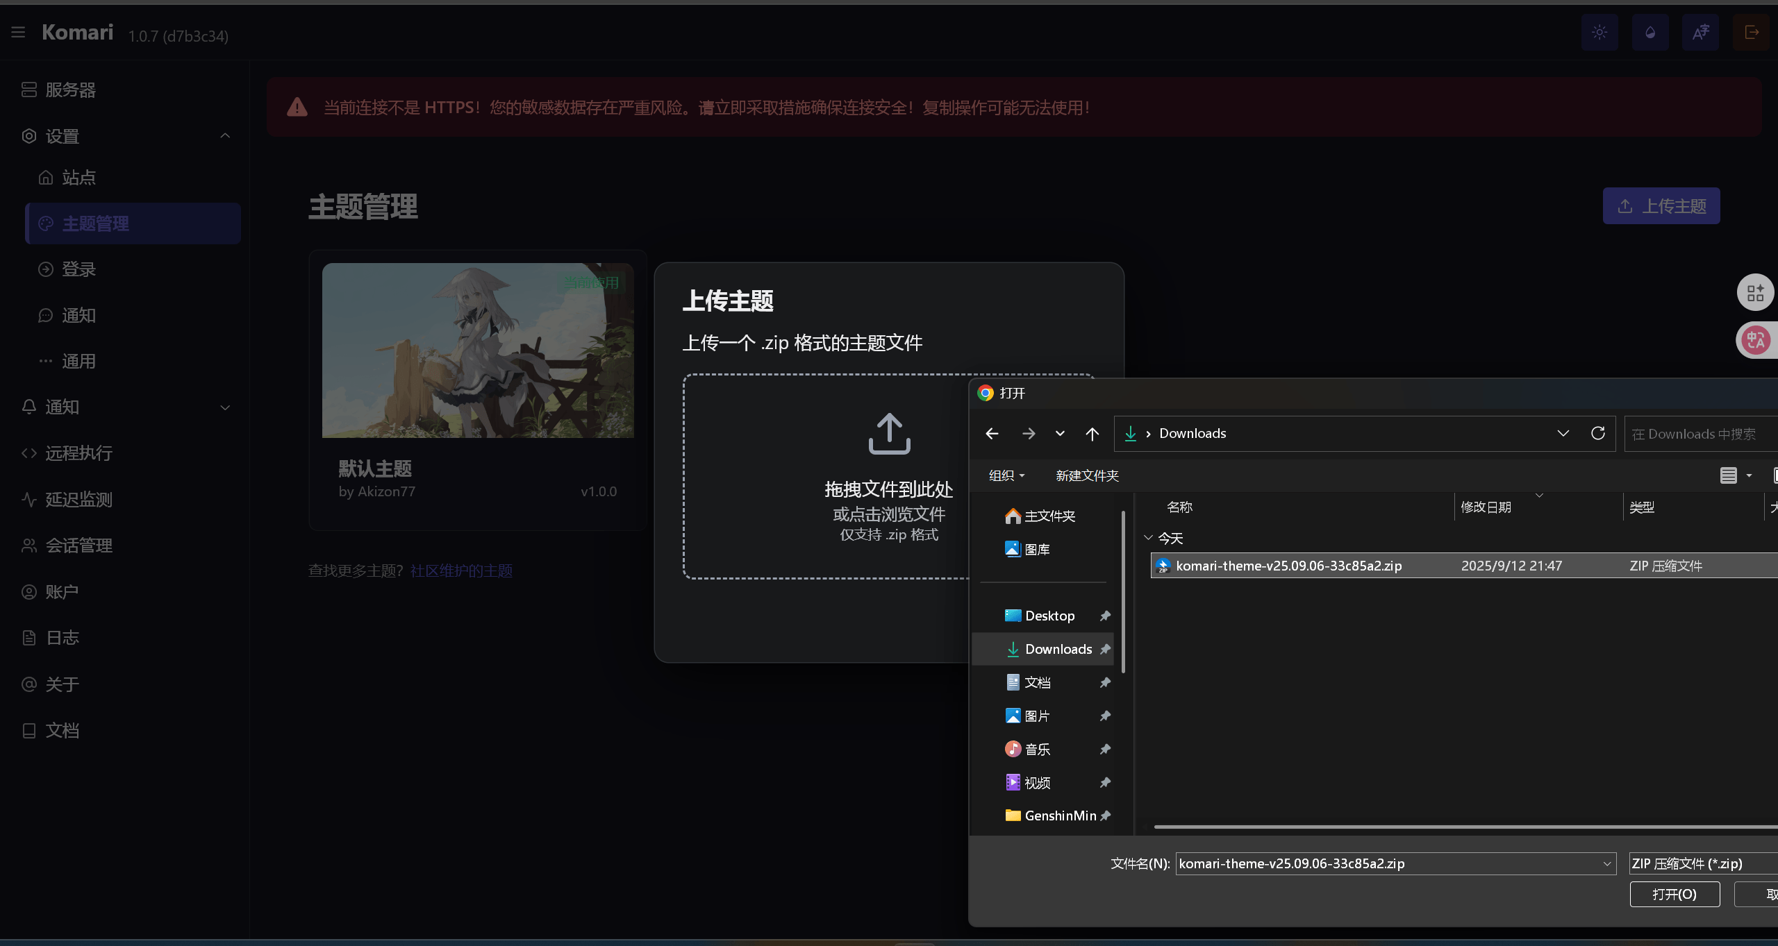This screenshot has height=946, width=1778.
Task: Open the 社区维护的主题 link
Action: [461, 571]
